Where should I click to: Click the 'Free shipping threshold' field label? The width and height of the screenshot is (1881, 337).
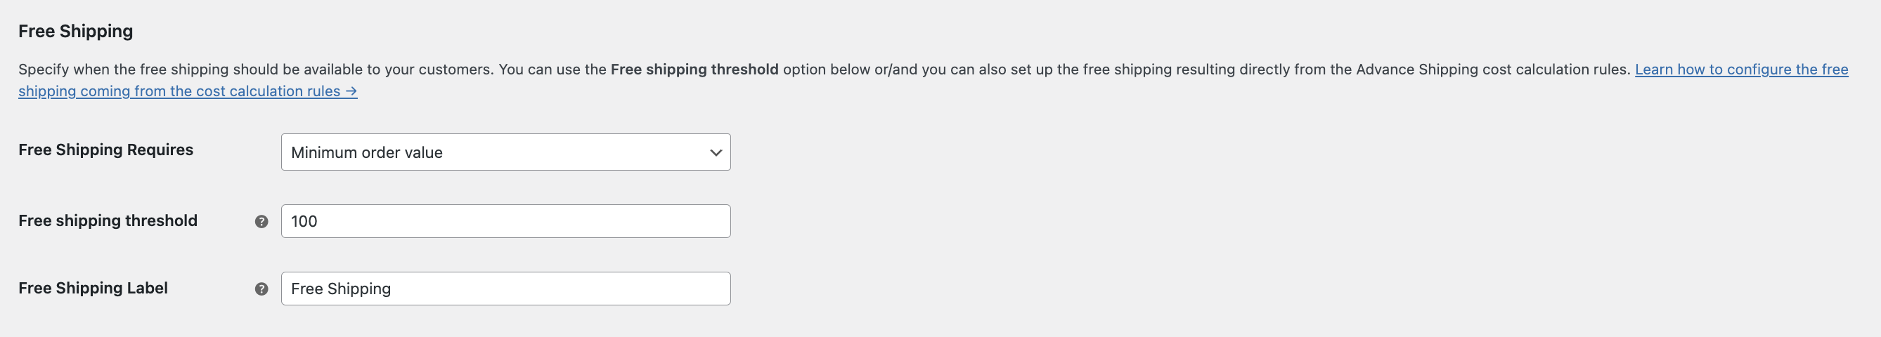point(108,220)
